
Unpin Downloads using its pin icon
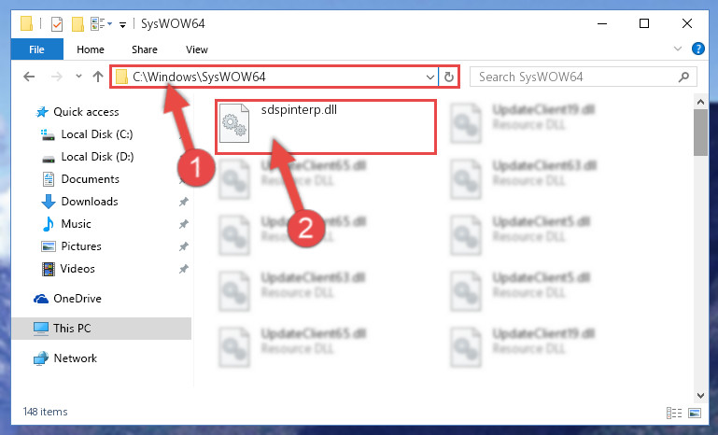click(x=184, y=202)
